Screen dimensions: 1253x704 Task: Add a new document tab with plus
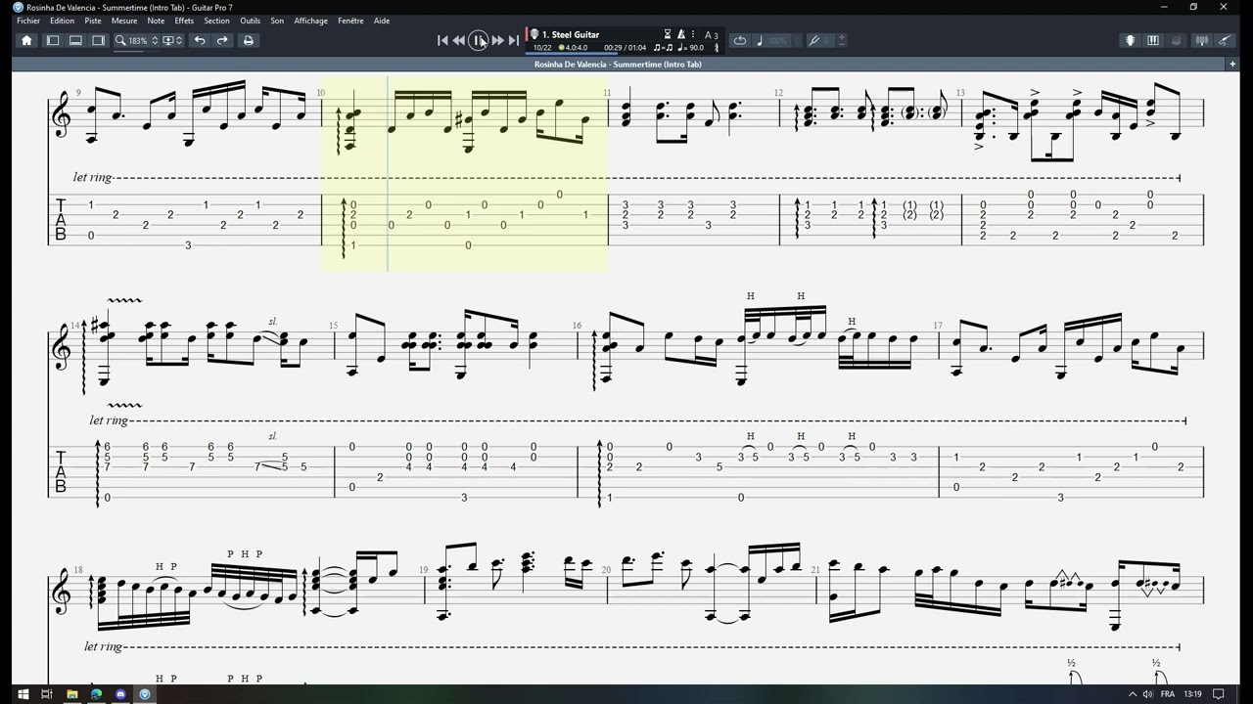[x=1232, y=64]
